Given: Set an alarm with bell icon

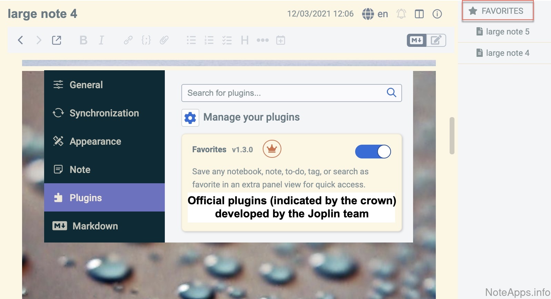Looking at the screenshot, I should (401, 14).
